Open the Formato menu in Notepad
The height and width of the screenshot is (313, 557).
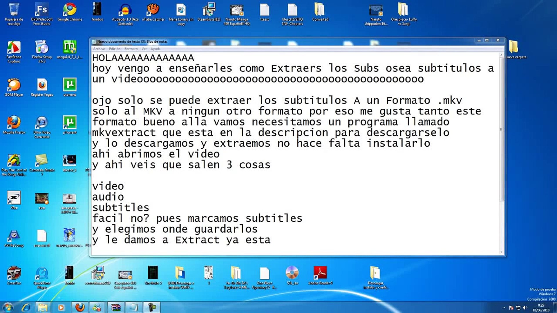pyautogui.click(x=131, y=49)
